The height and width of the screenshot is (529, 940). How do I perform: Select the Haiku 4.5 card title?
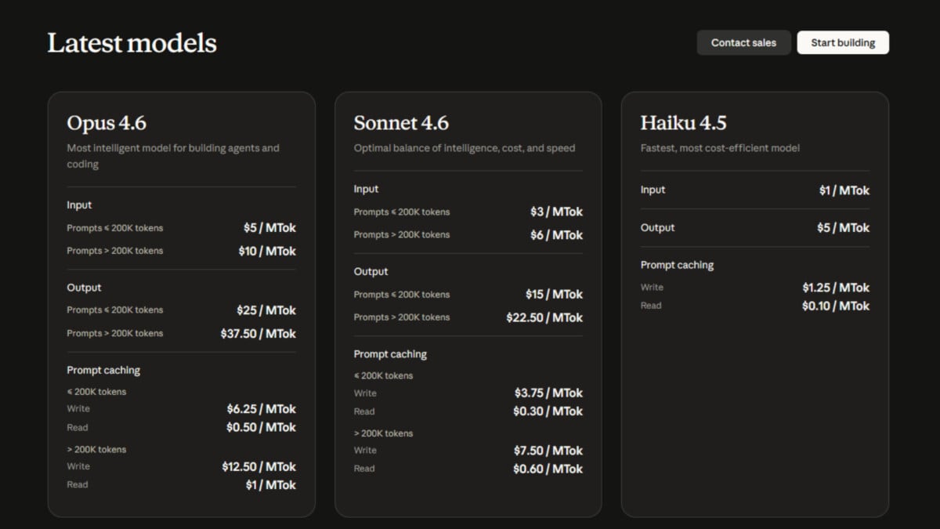[683, 123]
